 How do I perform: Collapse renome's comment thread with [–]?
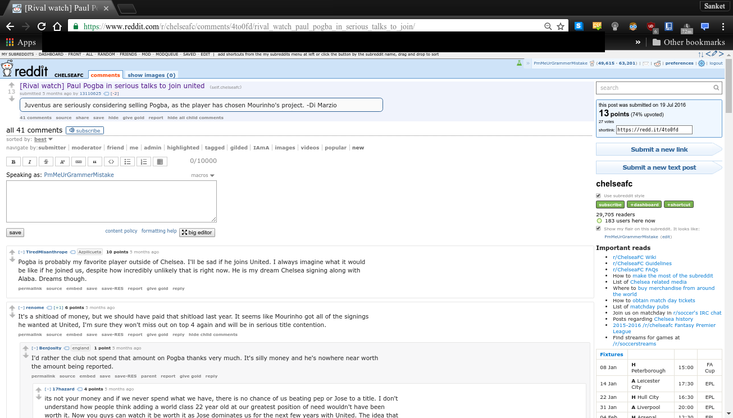click(x=21, y=308)
